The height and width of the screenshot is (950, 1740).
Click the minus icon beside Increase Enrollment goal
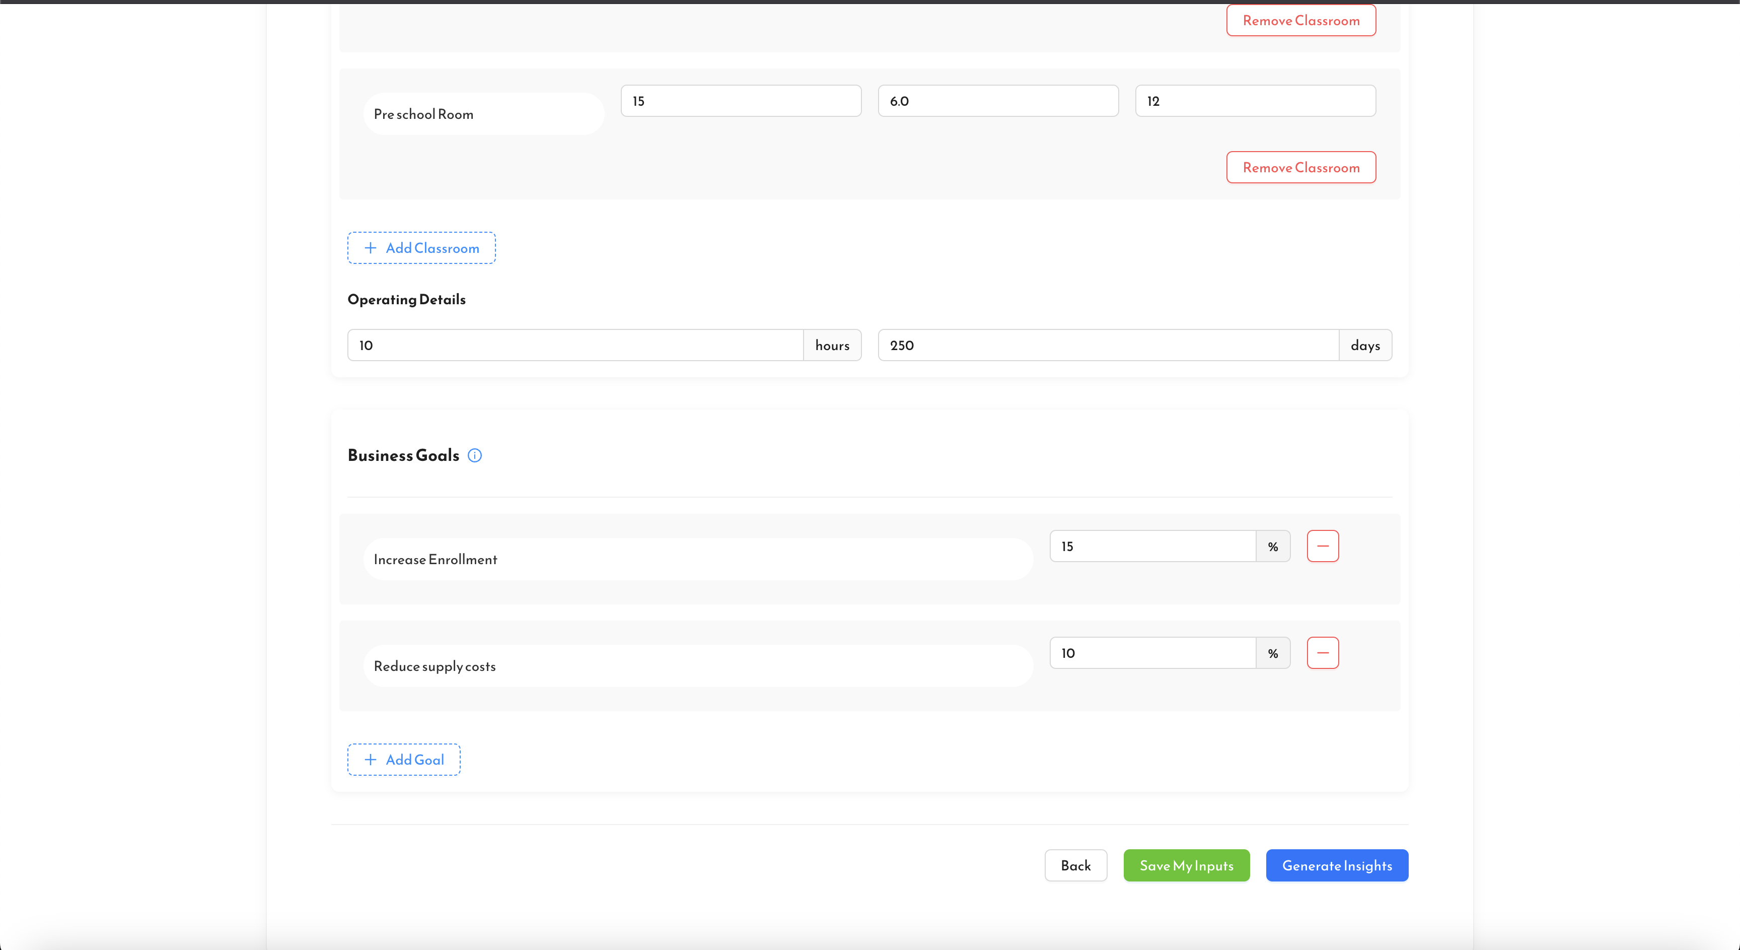point(1323,546)
